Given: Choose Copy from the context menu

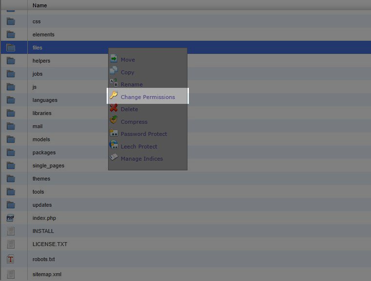Looking at the screenshot, I should (127, 72).
